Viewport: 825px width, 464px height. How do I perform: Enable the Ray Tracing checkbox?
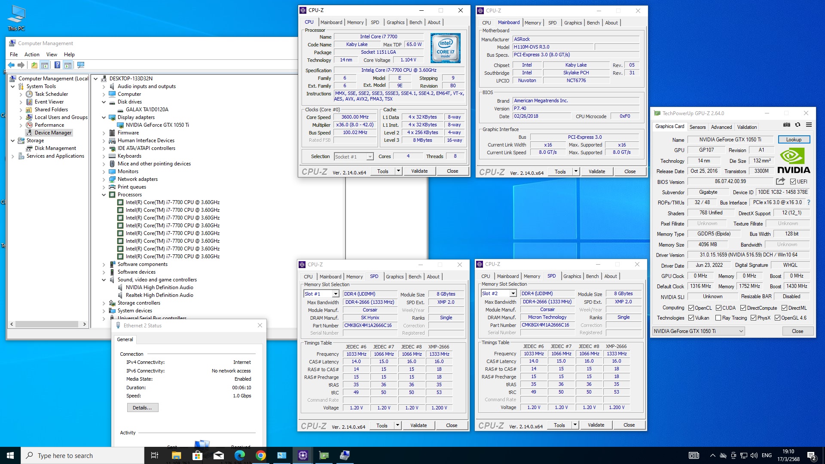pyautogui.click(x=718, y=318)
